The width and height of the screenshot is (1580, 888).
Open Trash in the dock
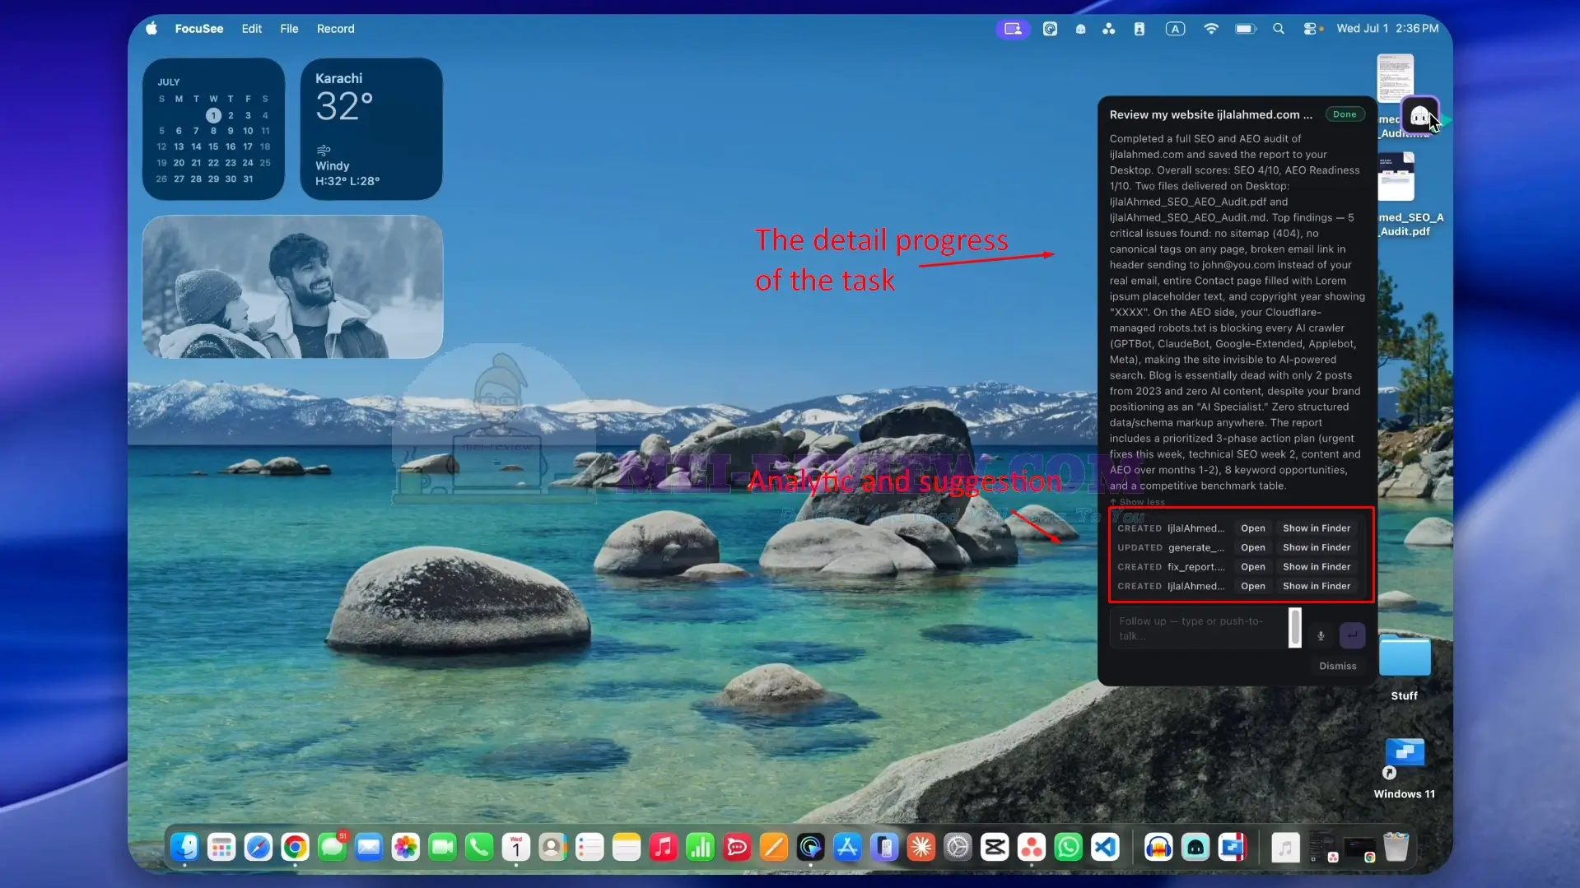[x=1396, y=847]
